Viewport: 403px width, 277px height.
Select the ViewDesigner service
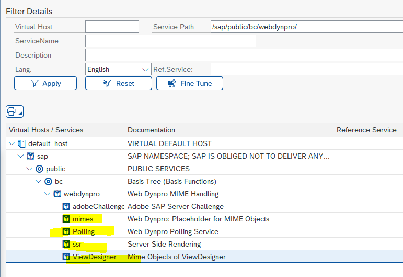pyautogui.click(x=95, y=257)
